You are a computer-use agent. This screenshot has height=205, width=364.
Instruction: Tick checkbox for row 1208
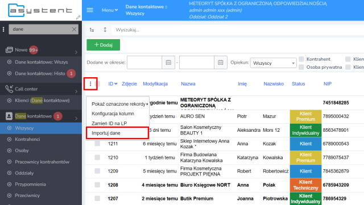pos(97,185)
